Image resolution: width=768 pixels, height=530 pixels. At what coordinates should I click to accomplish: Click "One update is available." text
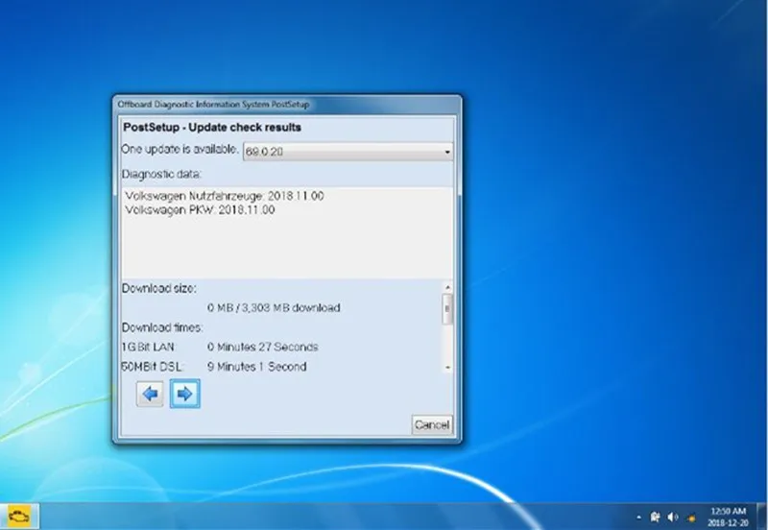tap(180, 149)
